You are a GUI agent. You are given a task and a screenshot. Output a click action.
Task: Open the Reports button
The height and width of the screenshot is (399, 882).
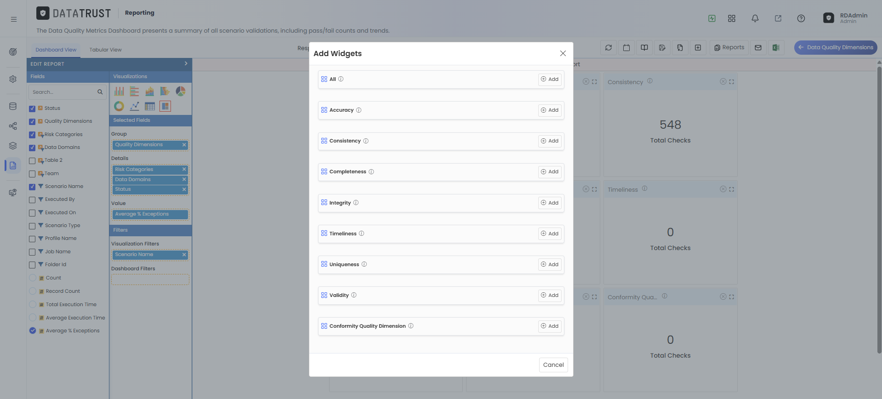729,47
